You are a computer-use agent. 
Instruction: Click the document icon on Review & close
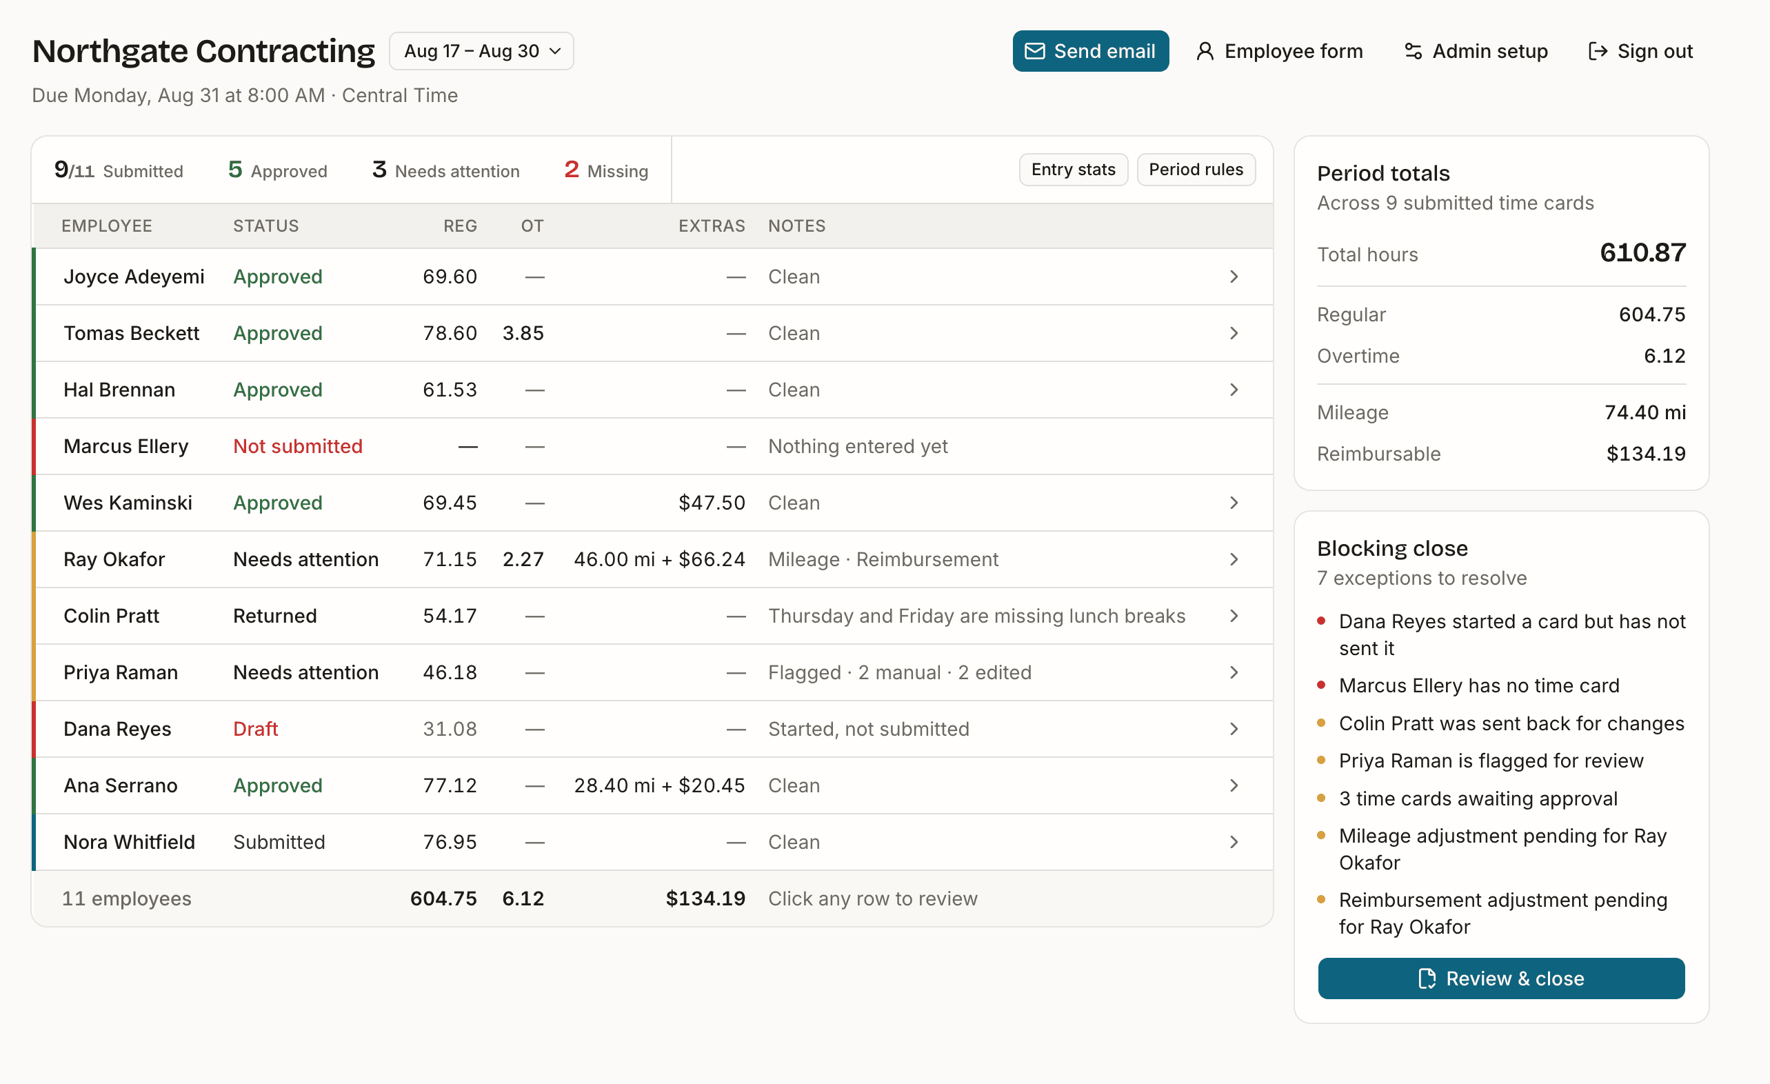(1427, 978)
